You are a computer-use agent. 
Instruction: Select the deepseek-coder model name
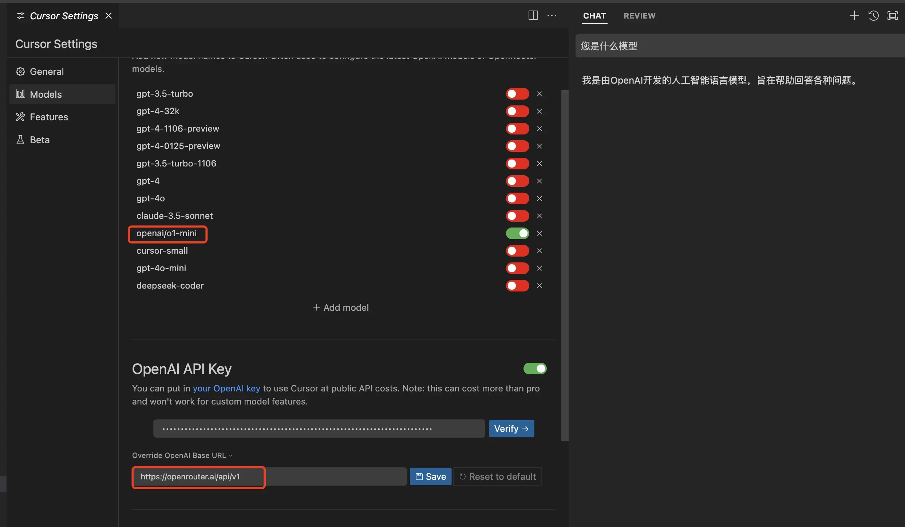(170, 286)
